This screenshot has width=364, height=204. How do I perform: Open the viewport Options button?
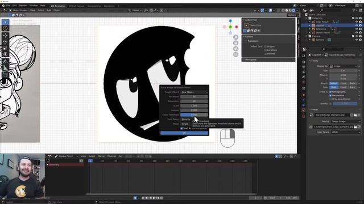pos(292,15)
